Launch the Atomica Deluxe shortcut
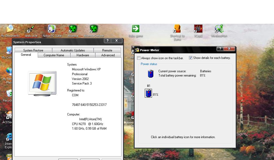274x160 pixels. click(x=94, y=29)
